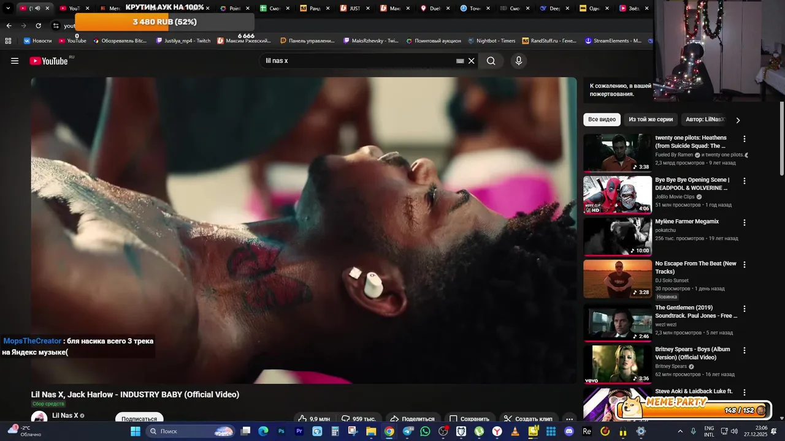This screenshot has height=441, width=785.
Task: Open more actions ellipsis under video
Action: (569, 420)
